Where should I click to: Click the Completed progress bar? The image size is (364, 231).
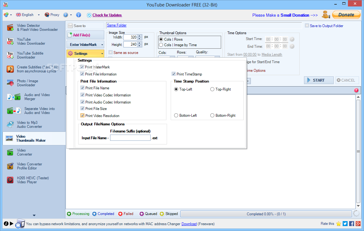coord(266,214)
